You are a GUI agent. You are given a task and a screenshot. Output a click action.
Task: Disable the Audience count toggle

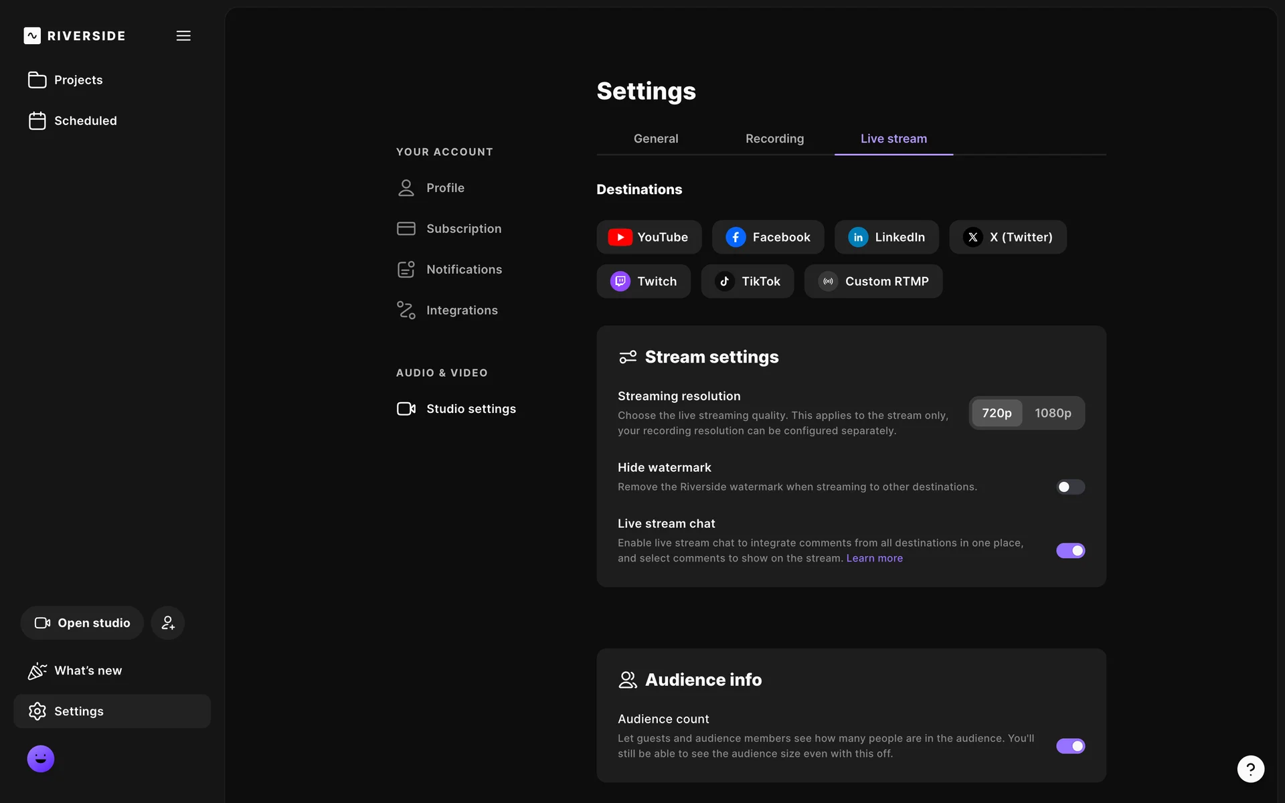tap(1070, 746)
